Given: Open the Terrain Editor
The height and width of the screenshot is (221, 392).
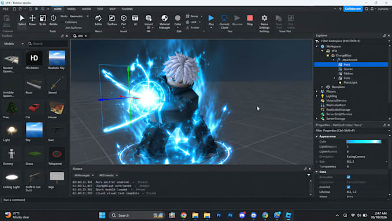Looking at the screenshot, I should (x=98, y=20).
